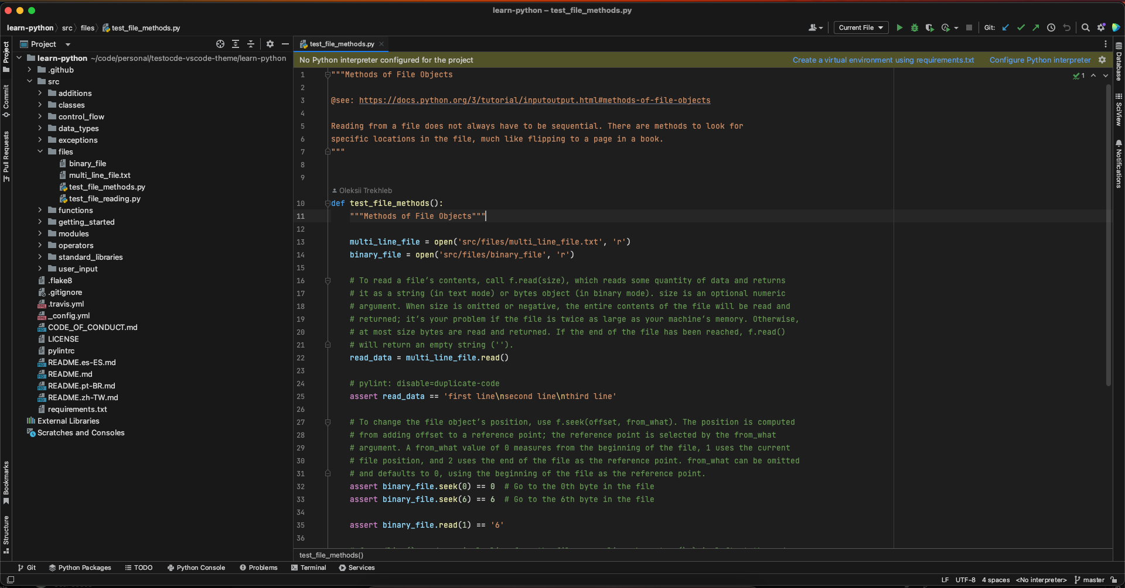Click Create a virtual environment using requirements.txt

tap(883, 60)
